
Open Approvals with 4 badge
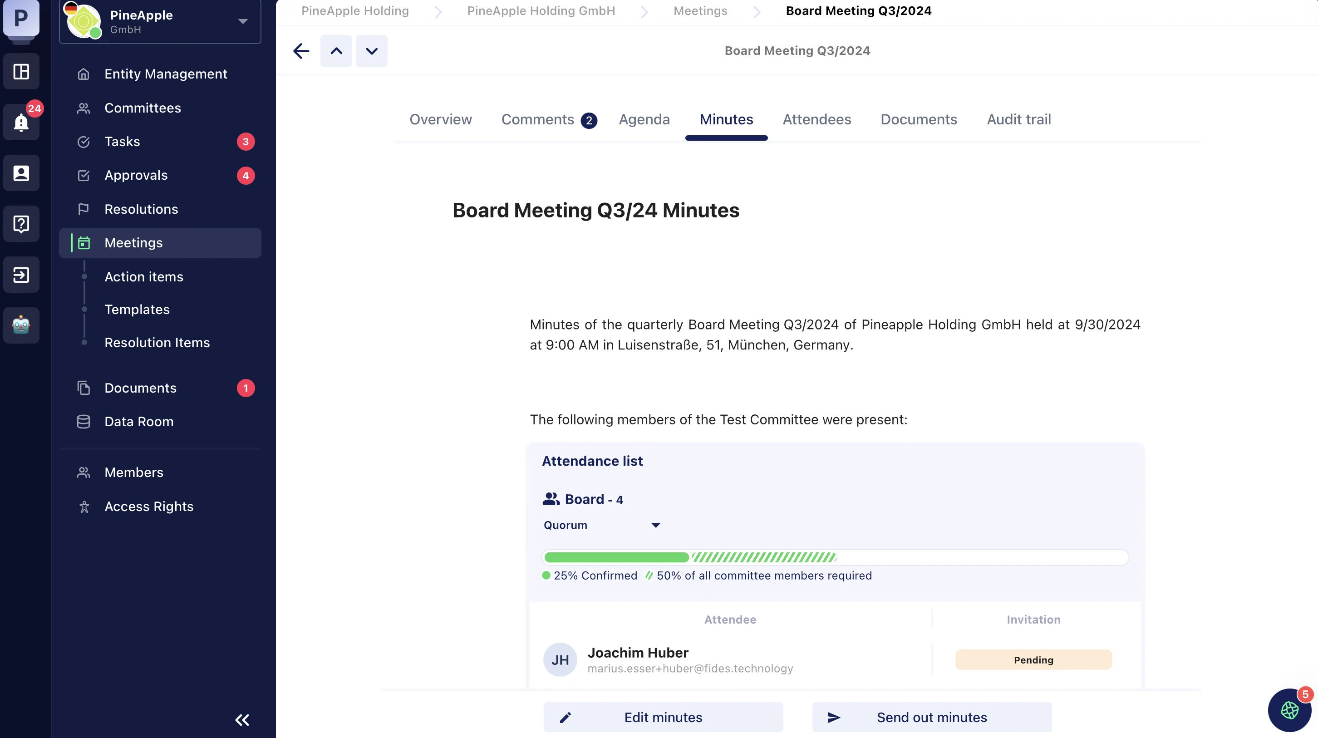(x=160, y=176)
